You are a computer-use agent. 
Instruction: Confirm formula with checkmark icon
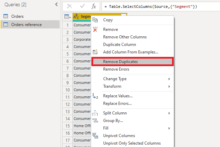(82, 6)
